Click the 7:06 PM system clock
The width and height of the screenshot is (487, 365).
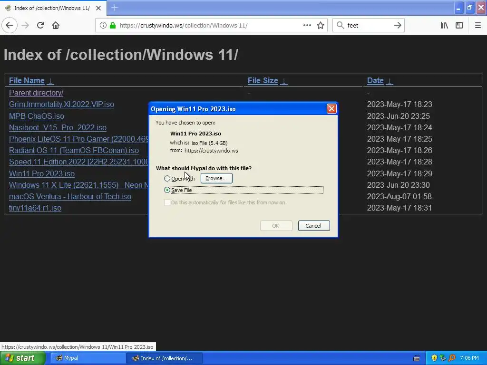point(469,358)
